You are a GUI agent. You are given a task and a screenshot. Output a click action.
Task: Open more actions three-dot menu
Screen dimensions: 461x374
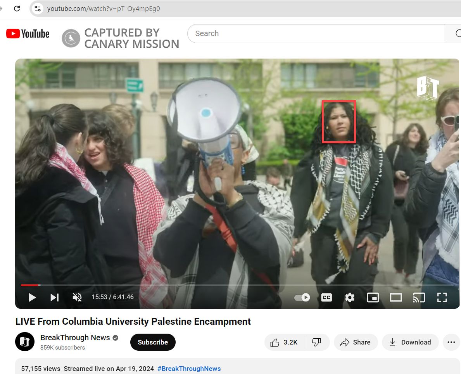(x=451, y=342)
